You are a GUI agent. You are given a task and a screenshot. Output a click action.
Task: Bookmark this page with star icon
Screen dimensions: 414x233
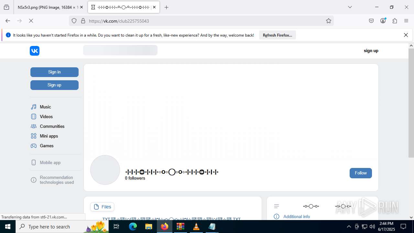(x=329, y=21)
